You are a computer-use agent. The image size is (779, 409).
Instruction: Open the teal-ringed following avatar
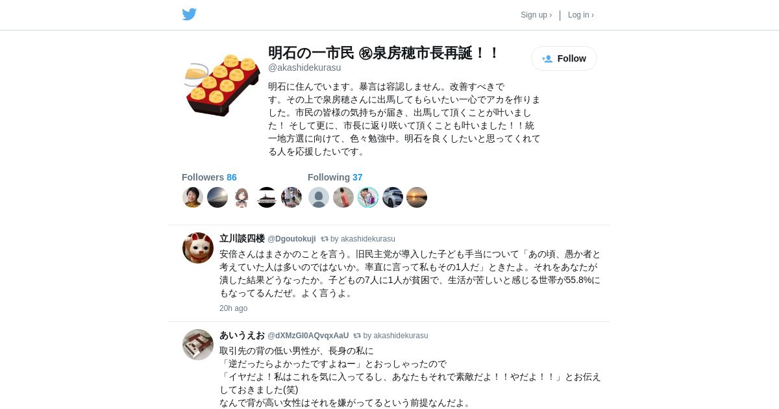point(368,197)
